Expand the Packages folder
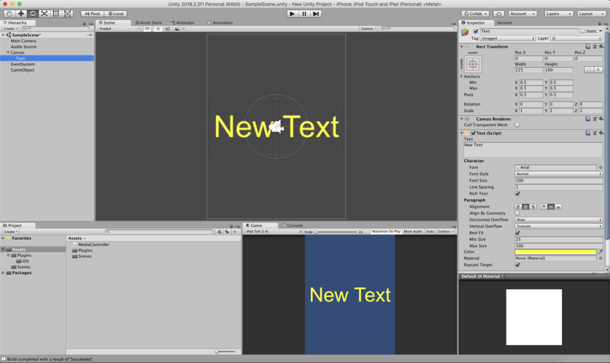The image size is (610, 363). pyautogui.click(x=3, y=273)
